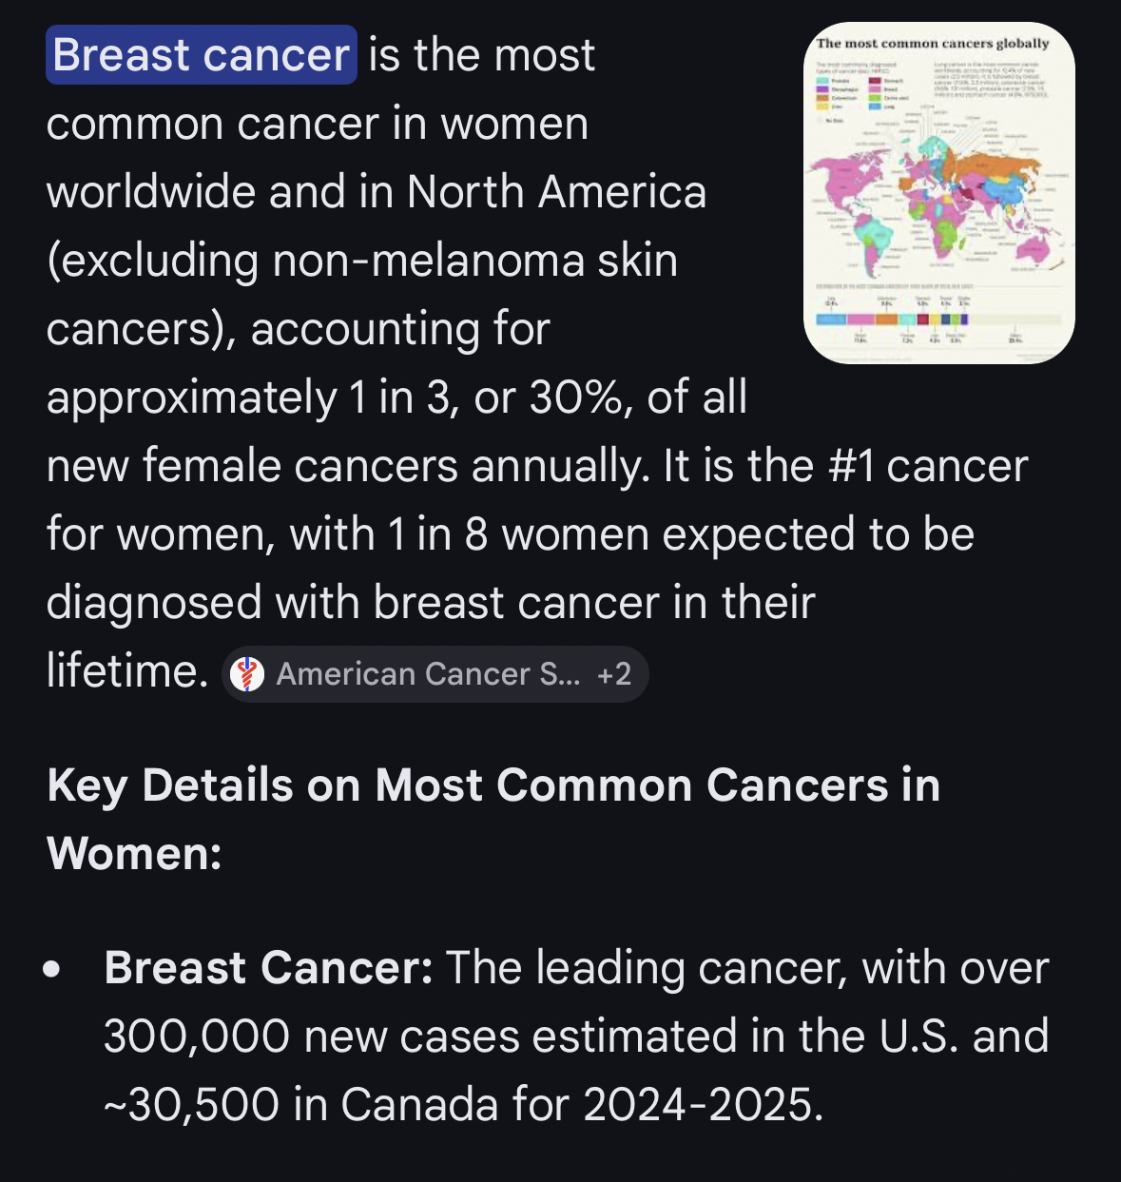Click the colored percentage bar below the map

tap(937, 320)
